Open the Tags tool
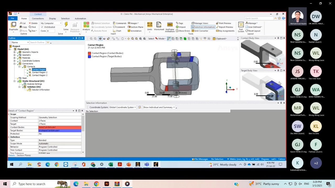The image size is (335, 188). click(x=180, y=23)
